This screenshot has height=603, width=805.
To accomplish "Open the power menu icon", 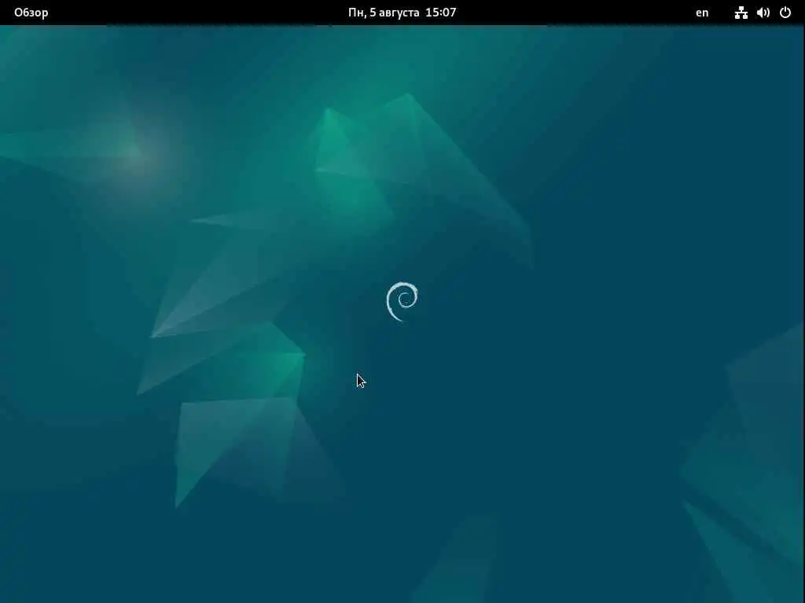I will click(785, 13).
